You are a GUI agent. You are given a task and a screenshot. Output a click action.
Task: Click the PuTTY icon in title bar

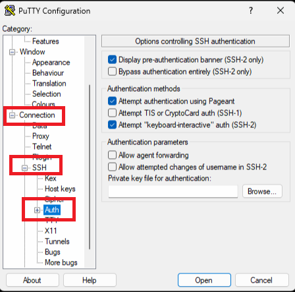pos(10,11)
